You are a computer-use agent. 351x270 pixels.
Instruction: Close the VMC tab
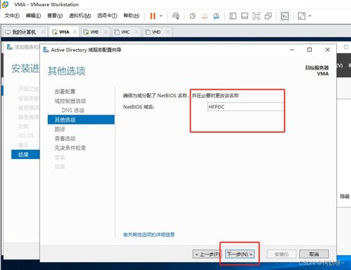(136, 32)
